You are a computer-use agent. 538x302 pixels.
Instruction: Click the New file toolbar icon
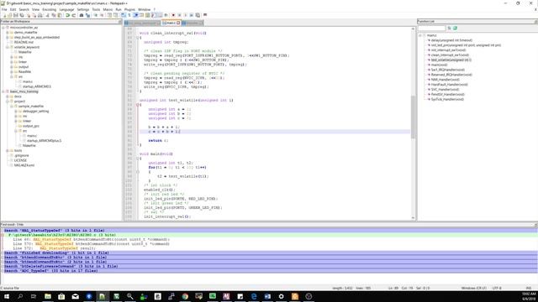click(4, 15)
